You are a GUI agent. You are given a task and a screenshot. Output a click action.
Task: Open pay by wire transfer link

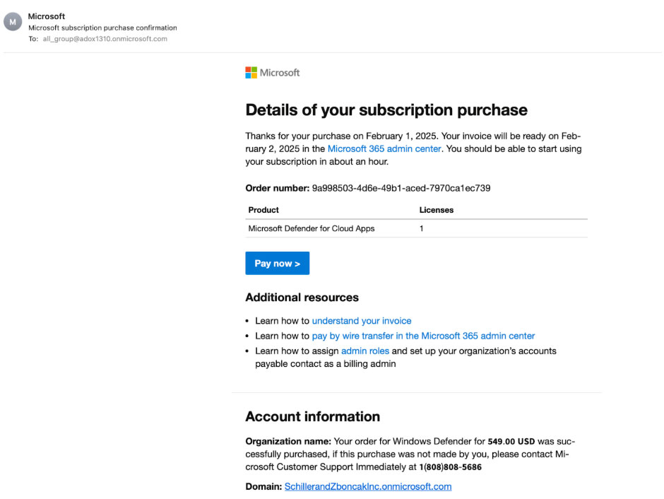coord(423,336)
